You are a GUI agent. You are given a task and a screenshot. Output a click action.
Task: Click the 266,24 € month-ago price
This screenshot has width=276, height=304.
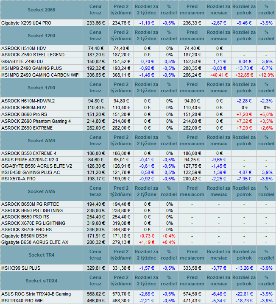pyautogui.click(x=192, y=75)
